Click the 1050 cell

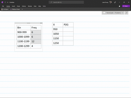coord(58,34)
